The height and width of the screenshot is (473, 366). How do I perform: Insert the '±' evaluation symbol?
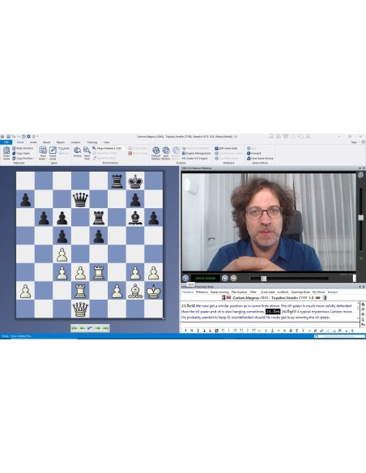[x=266, y=330]
